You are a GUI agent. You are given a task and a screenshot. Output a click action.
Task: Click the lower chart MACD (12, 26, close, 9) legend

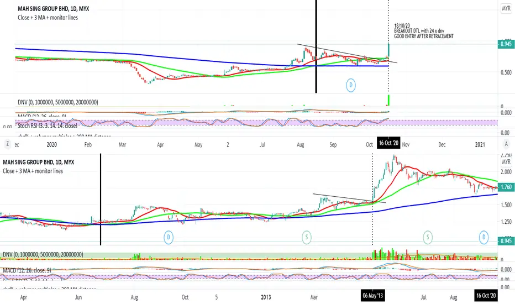pyautogui.click(x=27, y=270)
